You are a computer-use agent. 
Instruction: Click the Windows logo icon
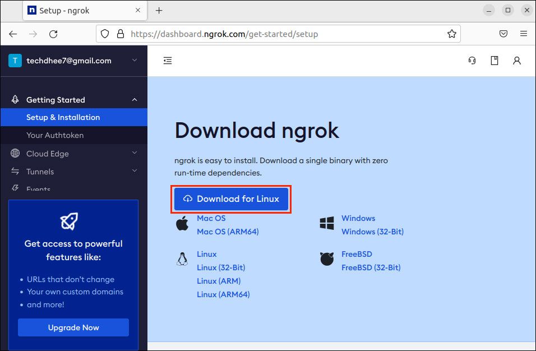pos(327,223)
